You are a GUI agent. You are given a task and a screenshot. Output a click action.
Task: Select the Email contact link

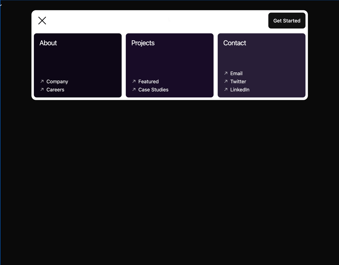tap(233, 73)
